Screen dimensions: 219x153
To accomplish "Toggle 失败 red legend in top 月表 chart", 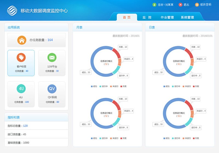I will (123, 86).
